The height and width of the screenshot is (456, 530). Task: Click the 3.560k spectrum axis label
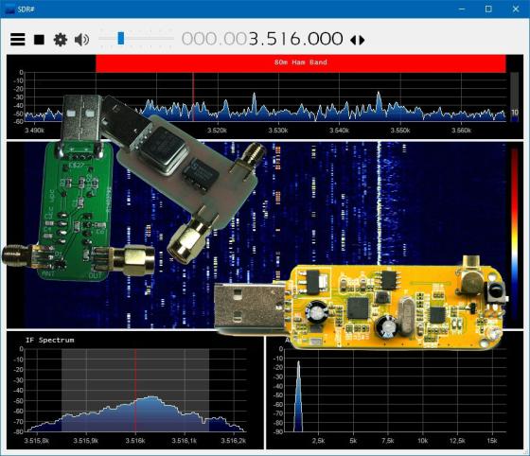462,131
